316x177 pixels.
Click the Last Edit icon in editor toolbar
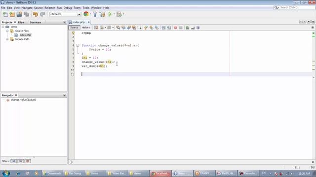(96, 28)
